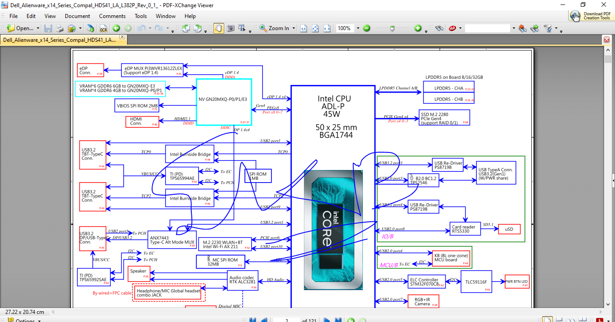
Task: Click the SSD M.2 2280 PCIe Gen4 block
Action: (x=444, y=118)
